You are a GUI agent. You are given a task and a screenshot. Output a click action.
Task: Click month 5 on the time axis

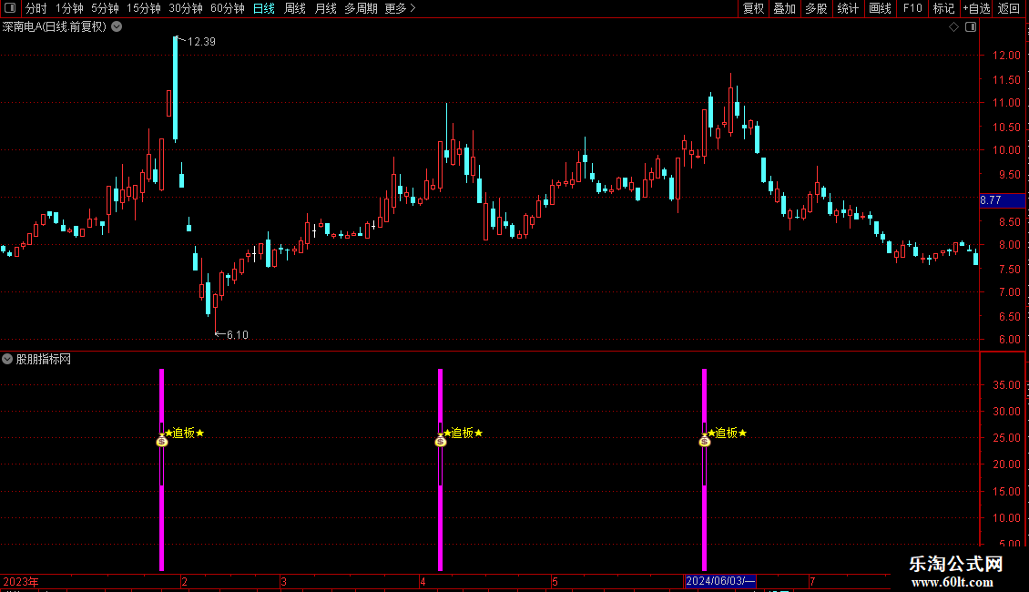[x=555, y=581]
